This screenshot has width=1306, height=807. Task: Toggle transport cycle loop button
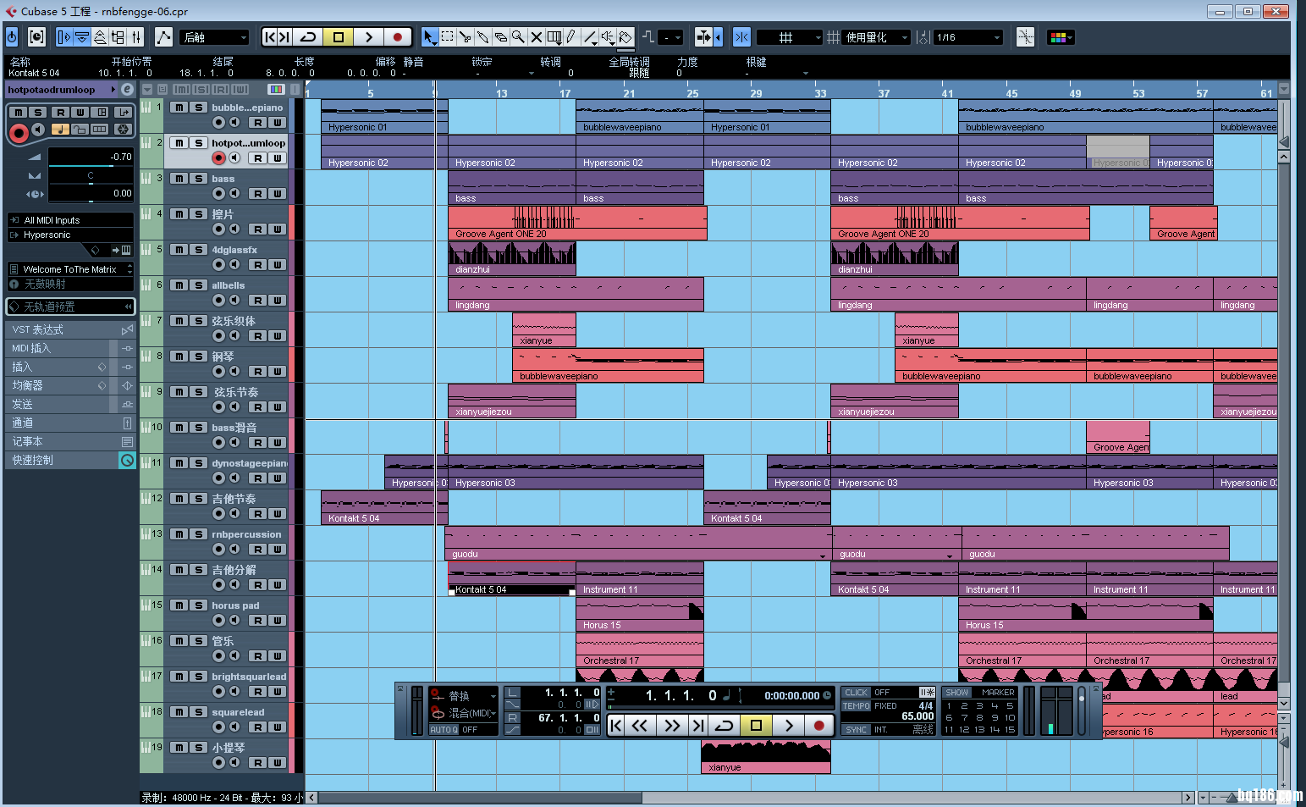[725, 726]
